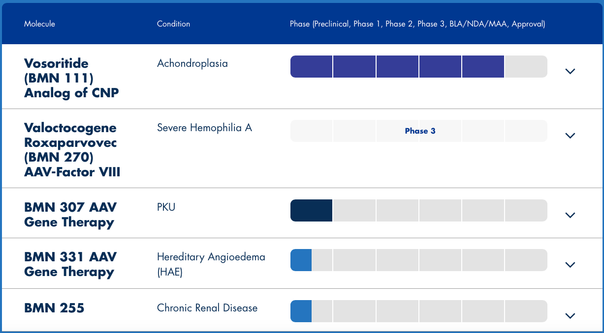604x333 pixels.
Task: Click the dark preclinical segment for PKU
Action: (x=312, y=211)
